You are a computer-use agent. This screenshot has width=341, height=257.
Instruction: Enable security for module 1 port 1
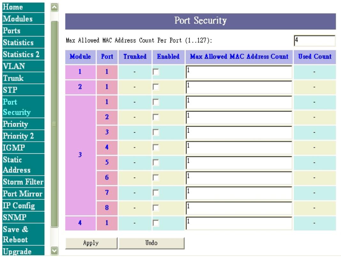(x=156, y=72)
